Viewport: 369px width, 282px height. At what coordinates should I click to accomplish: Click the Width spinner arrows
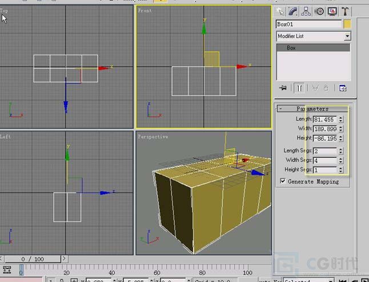(340, 129)
